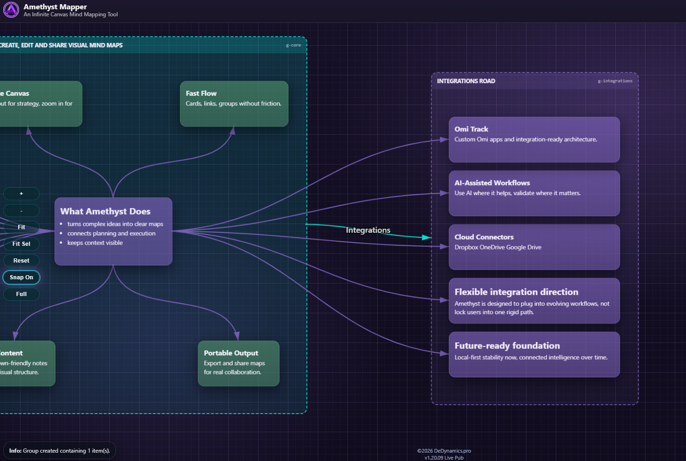Toggle the Snap On setting
This screenshot has height=461, width=686.
(x=21, y=277)
